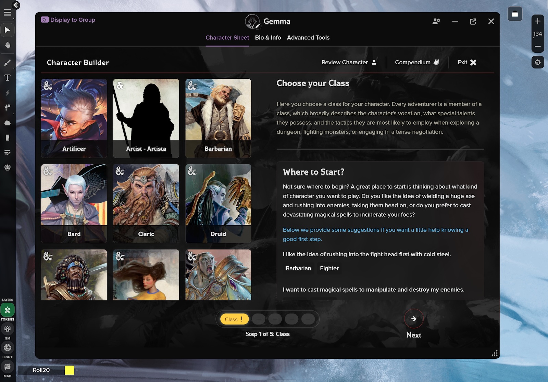Open the box icon in the top-right corner
This screenshot has width=548, height=382.
(x=515, y=14)
